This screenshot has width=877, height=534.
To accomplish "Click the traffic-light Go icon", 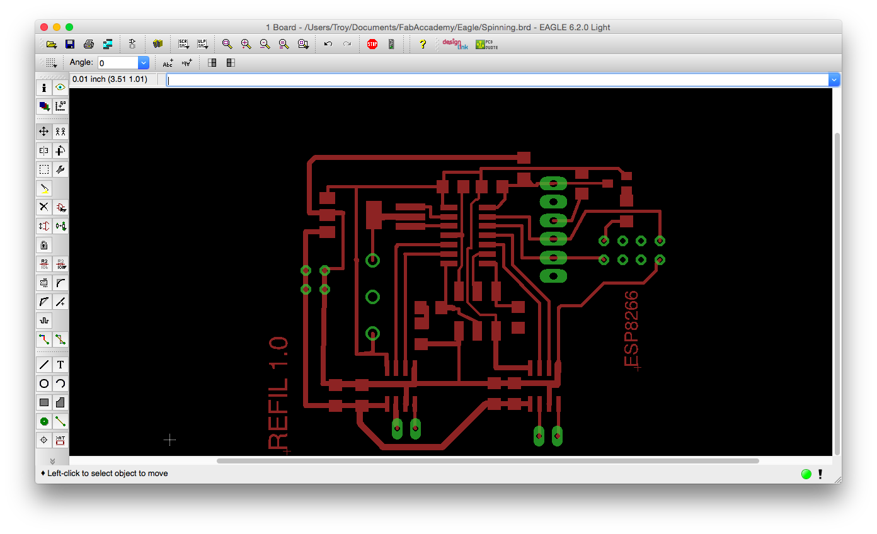I will [391, 44].
